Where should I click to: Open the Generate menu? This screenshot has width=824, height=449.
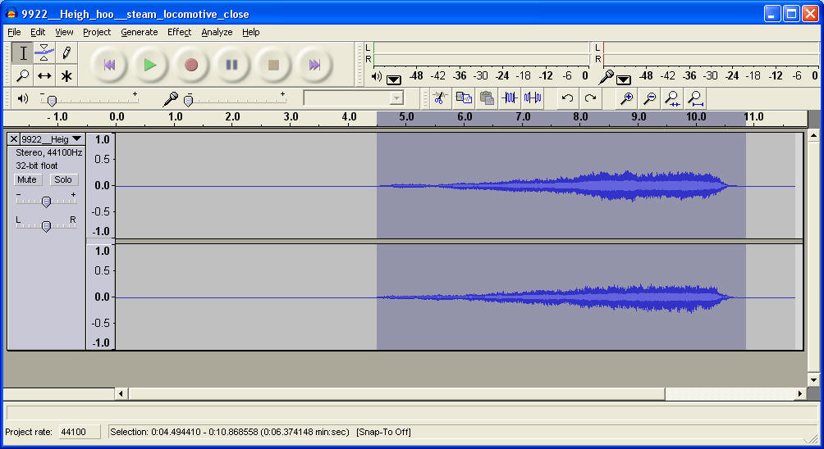tap(139, 32)
